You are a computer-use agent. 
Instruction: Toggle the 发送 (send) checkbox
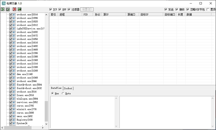166,9
